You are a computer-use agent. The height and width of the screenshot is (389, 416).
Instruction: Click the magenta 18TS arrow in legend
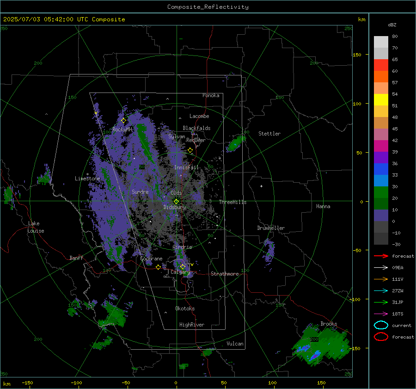381,314
